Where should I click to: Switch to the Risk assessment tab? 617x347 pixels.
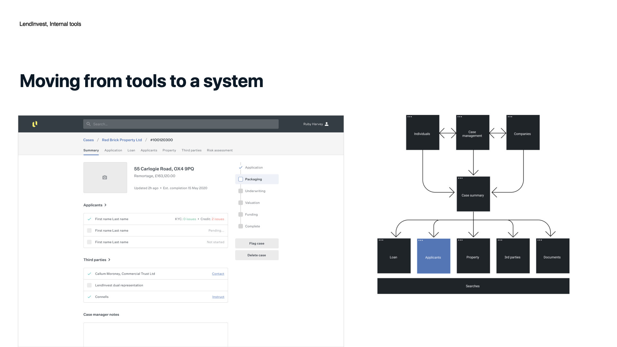click(220, 150)
